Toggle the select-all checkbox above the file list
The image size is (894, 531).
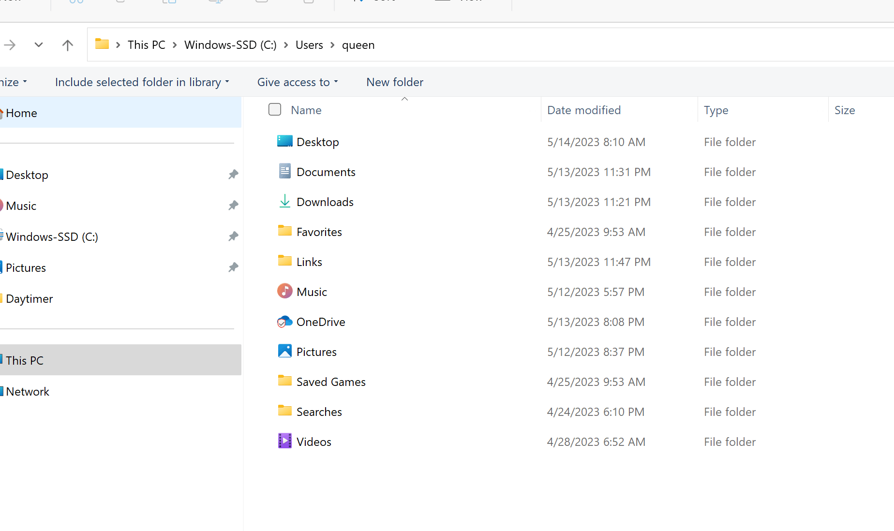pyautogui.click(x=274, y=109)
